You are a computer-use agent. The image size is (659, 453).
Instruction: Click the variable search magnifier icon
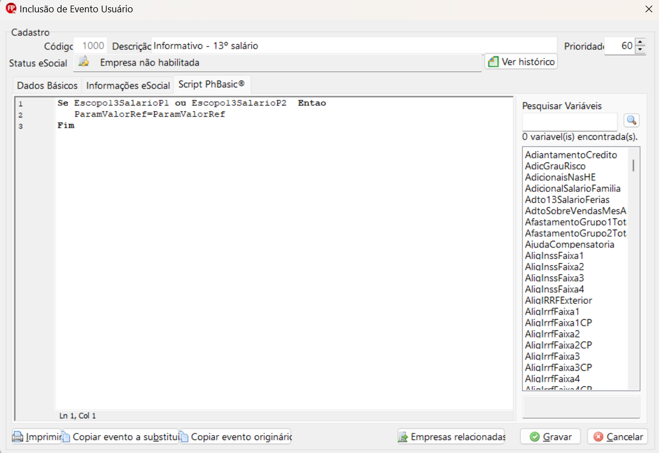click(x=631, y=120)
